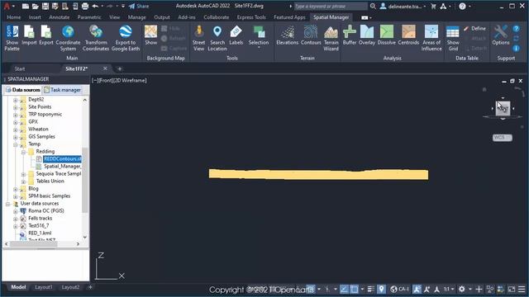Click the WCS coordinate system button
Viewport: 529px width, 297px height.
pos(502,138)
